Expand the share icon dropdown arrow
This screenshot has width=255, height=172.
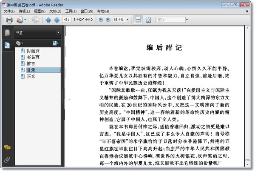pyautogui.click(x=25, y=20)
